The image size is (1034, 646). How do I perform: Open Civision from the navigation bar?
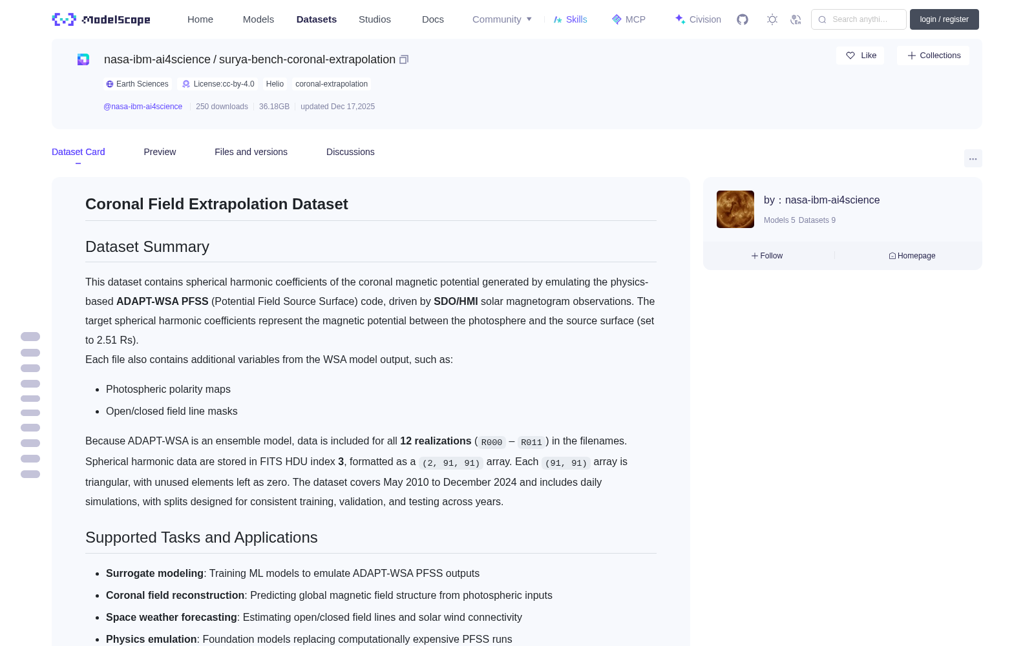[698, 19]
